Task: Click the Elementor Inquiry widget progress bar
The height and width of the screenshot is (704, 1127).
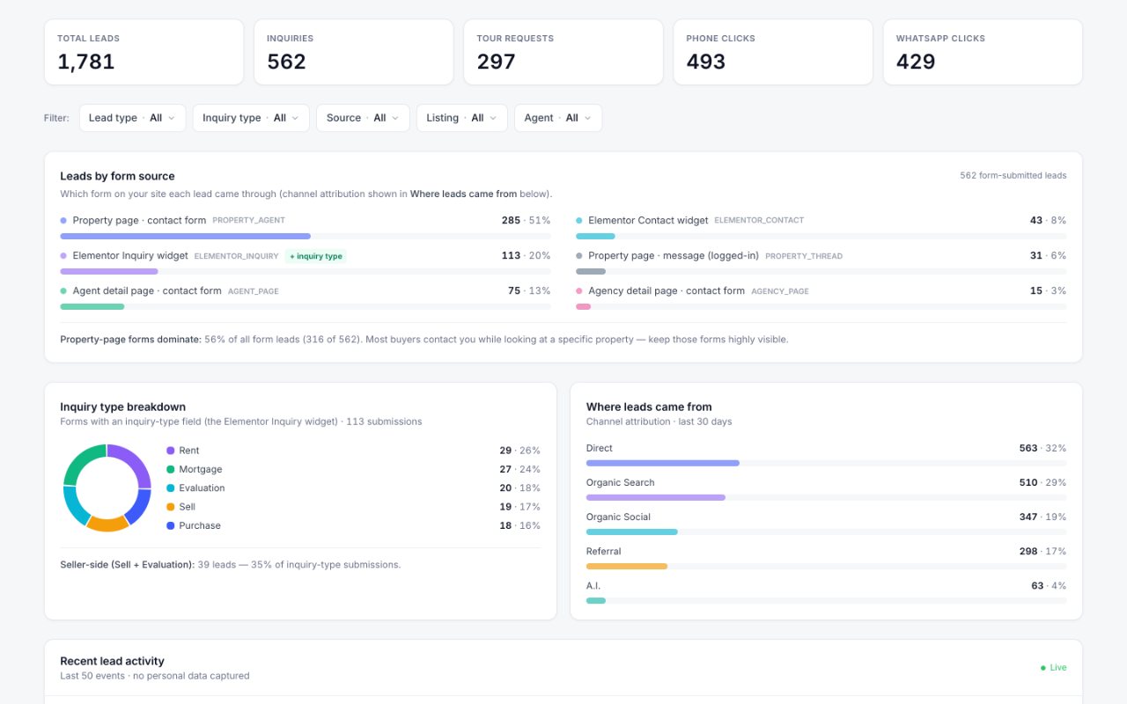Action: [306, 271]
